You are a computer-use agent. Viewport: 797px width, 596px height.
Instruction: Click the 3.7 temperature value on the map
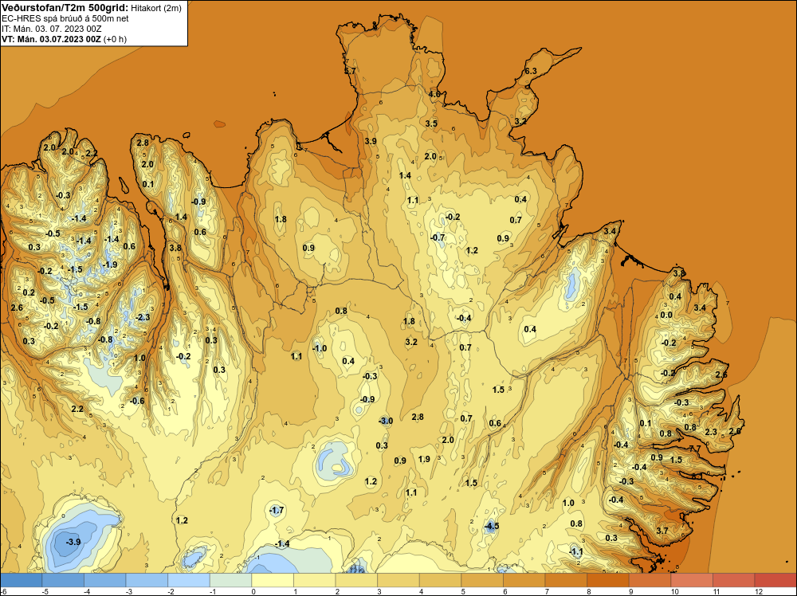[662, 531]
